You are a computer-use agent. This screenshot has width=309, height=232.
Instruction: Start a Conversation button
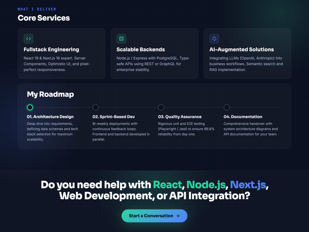pos(154,216)
